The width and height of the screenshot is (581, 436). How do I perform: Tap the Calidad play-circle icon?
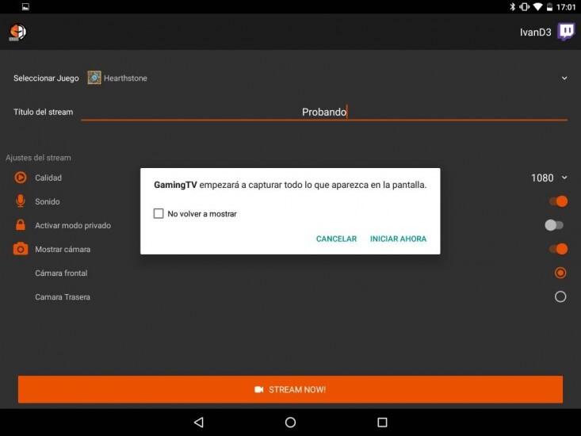coord(21,178)
